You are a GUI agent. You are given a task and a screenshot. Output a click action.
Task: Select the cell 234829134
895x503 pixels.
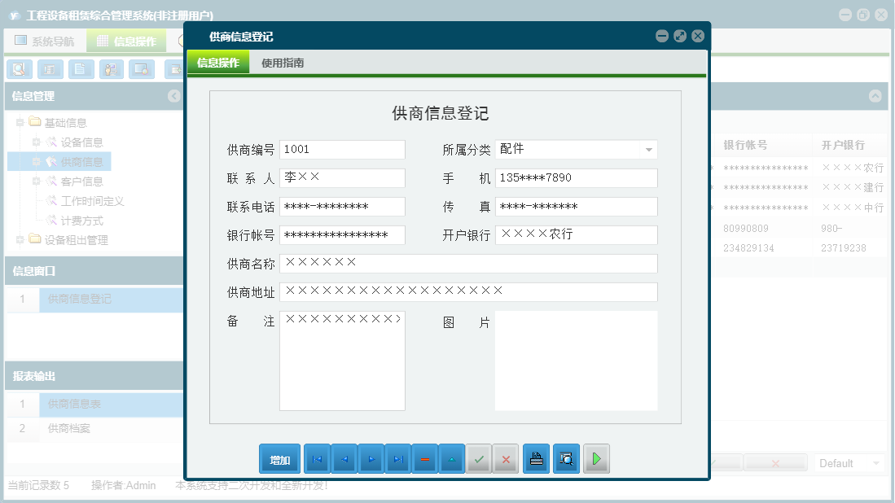(748, 248)
